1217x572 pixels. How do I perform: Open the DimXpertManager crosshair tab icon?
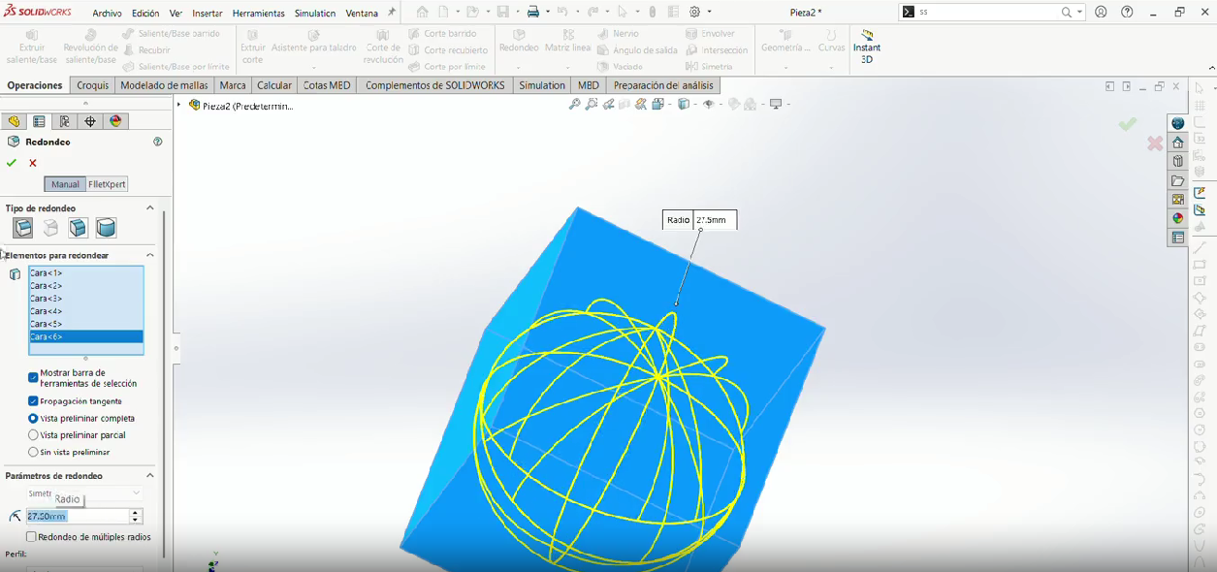point(90,121)
